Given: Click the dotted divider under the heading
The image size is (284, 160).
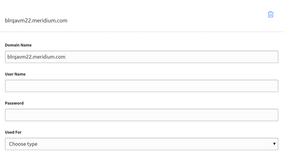Looking at the screenshot, I should click(142, 32).
